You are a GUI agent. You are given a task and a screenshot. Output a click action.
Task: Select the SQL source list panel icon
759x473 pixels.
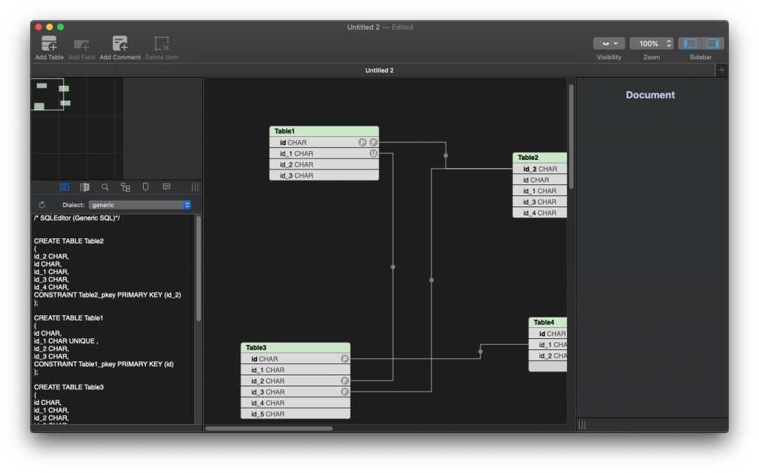coord(64,187)
